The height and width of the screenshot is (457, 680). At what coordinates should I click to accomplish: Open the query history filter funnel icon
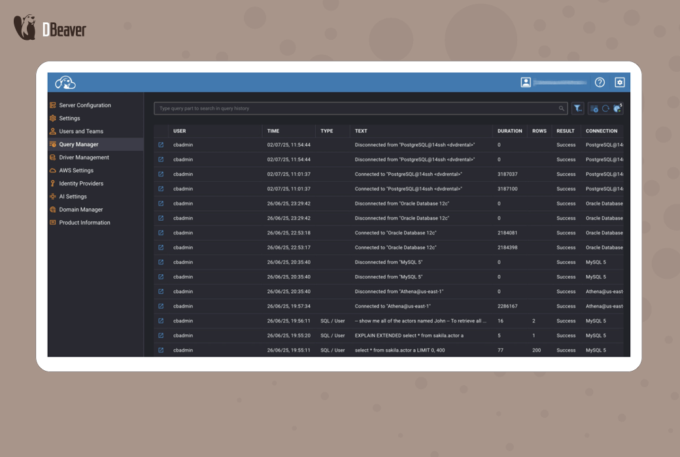pyautogui.click(x=578, y=108)
